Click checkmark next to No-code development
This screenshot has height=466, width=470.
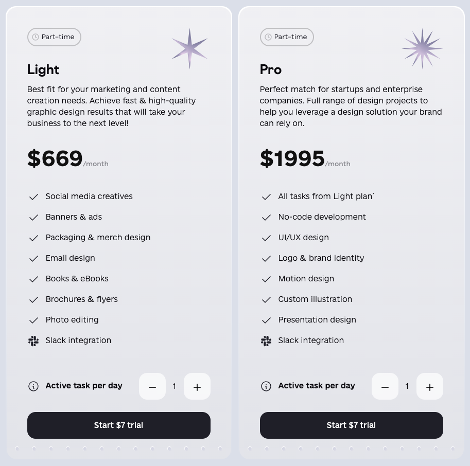click(x=266, y=218)
